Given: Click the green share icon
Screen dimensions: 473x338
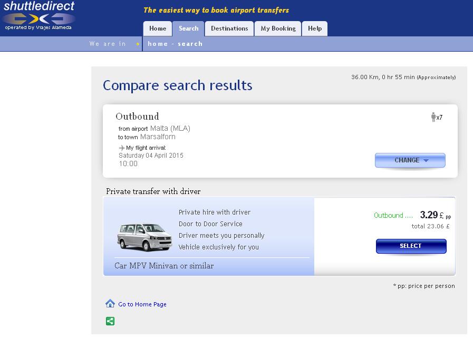Looking at the screenshot, I should [x=110, y=321].
